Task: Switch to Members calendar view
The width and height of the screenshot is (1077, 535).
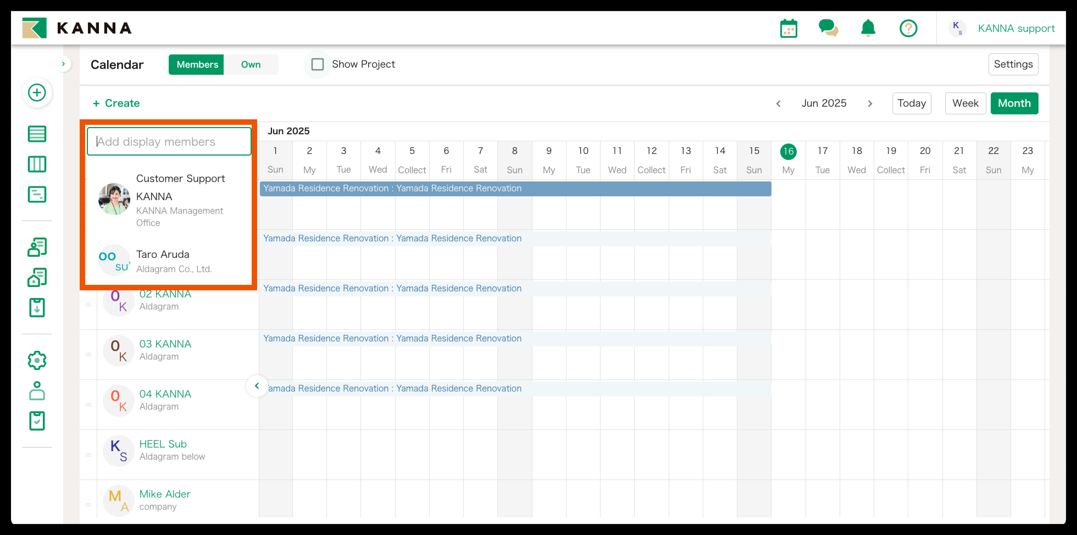Action: [197, 64]
